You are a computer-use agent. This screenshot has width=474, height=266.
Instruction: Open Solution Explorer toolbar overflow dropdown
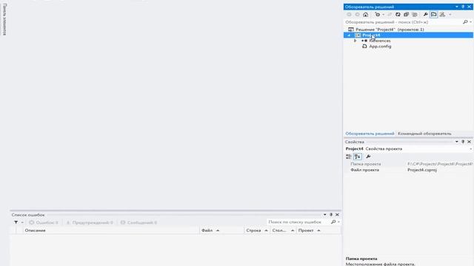tap(450, 15)
